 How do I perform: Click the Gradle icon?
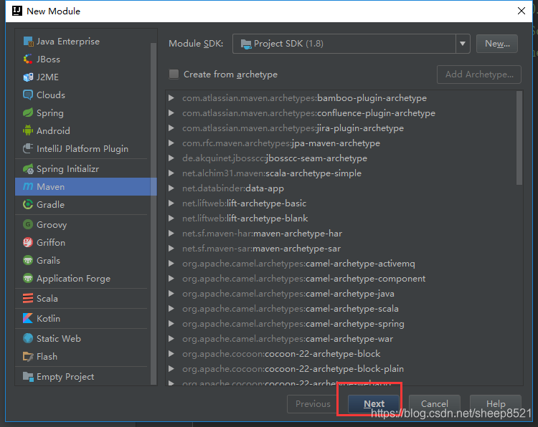[28, 204]
